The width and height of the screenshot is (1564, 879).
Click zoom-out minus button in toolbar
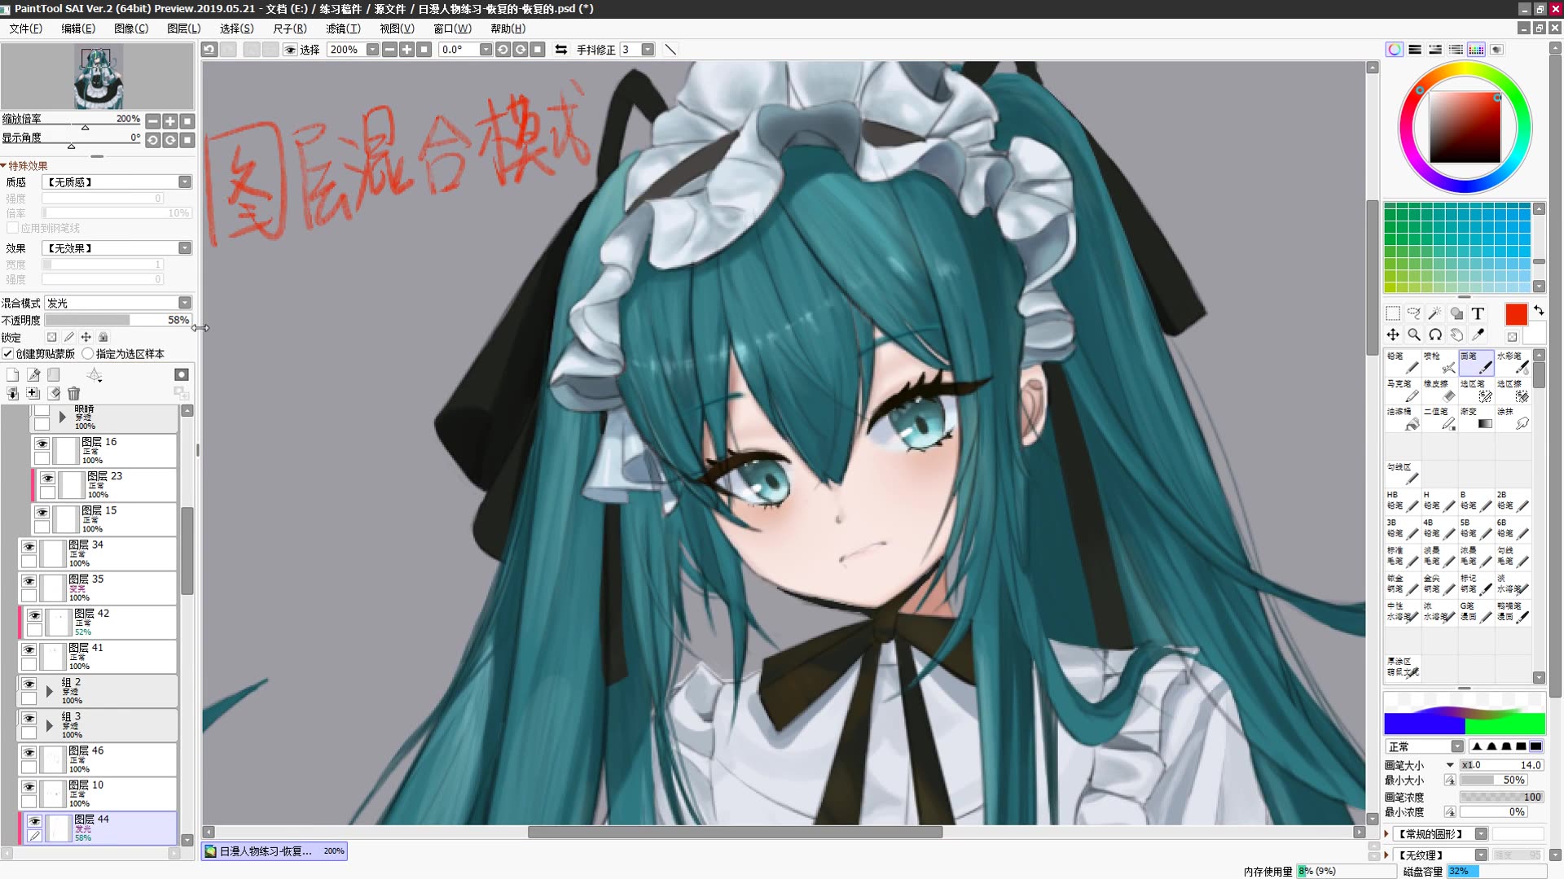[389, 50]
